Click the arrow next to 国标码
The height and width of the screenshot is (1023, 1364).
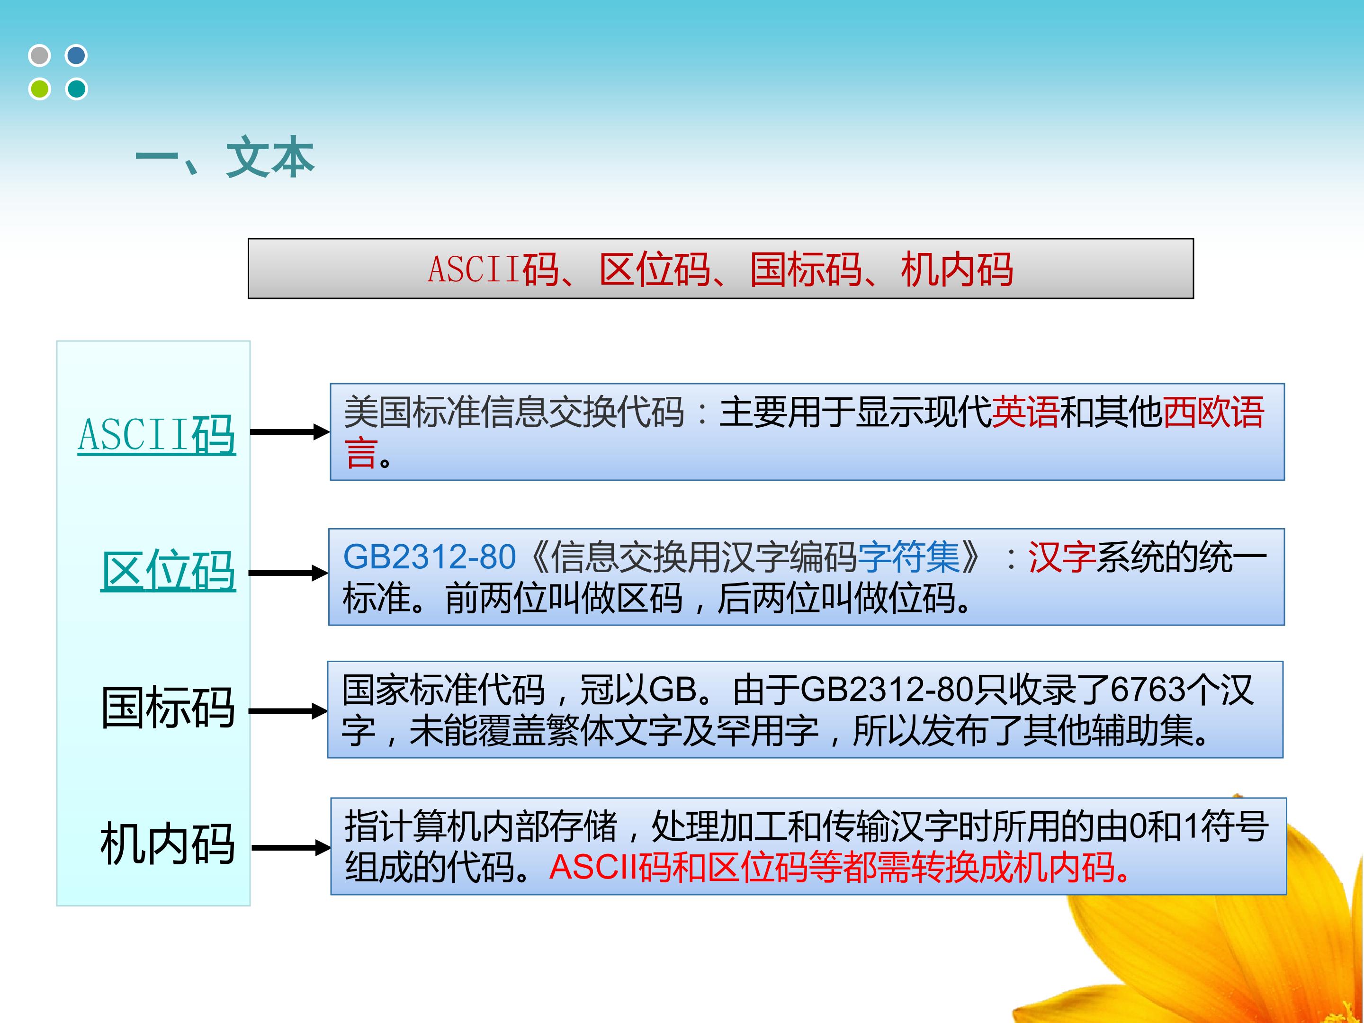tap(288, 711)
